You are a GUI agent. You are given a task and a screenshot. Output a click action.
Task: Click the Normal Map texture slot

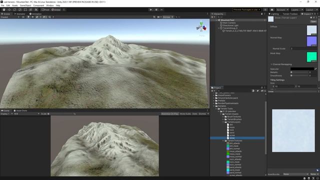[x=311, y=41]
